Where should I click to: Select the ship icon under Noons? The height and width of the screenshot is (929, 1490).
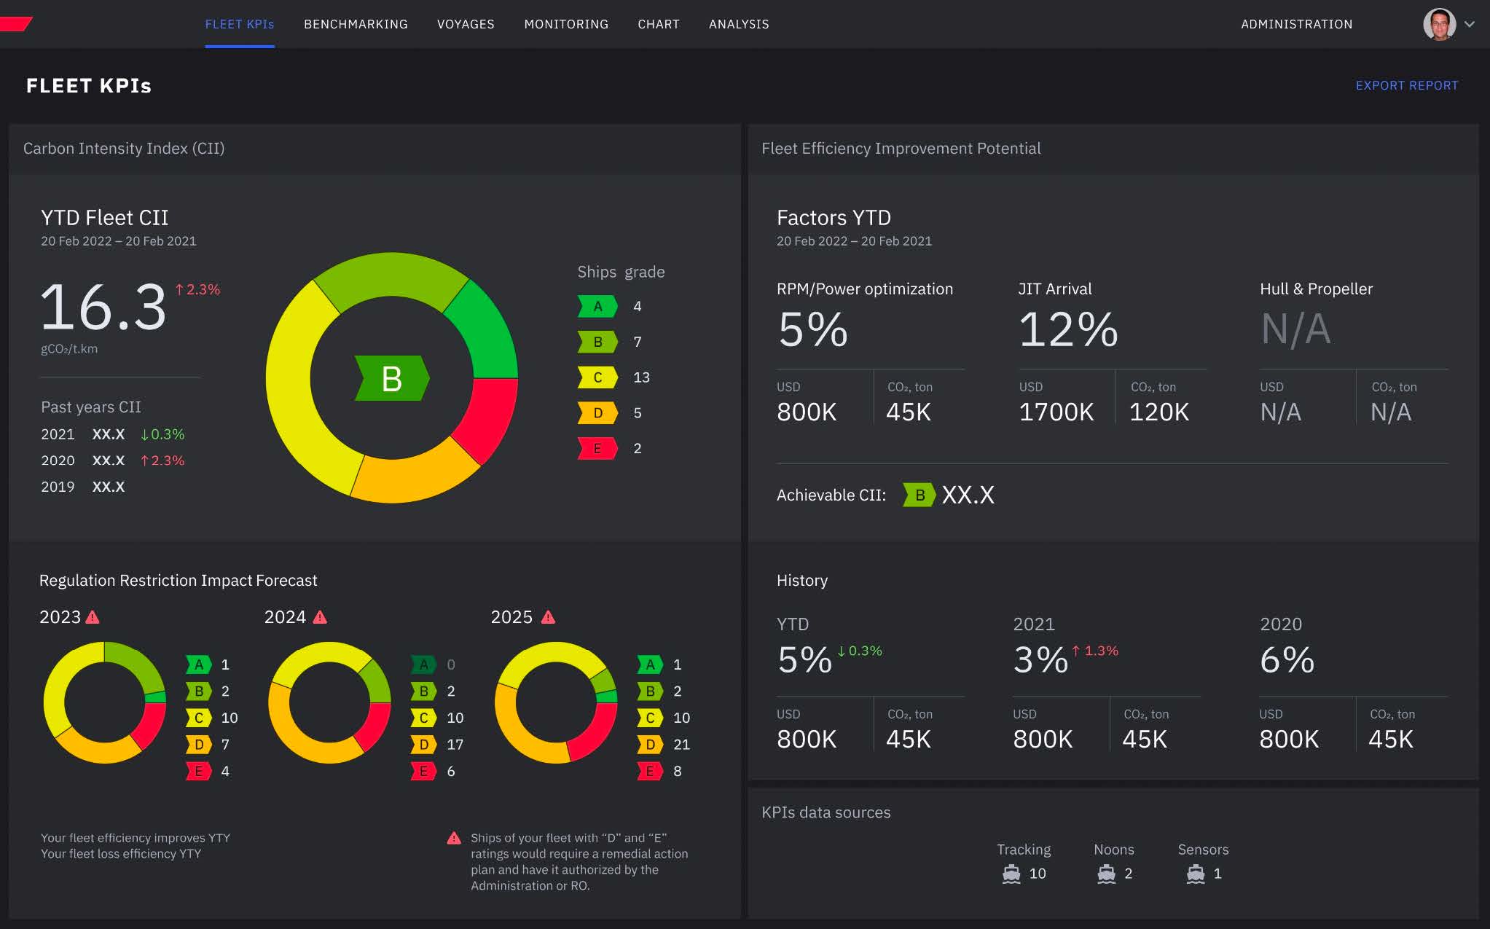coord(1107,873)
